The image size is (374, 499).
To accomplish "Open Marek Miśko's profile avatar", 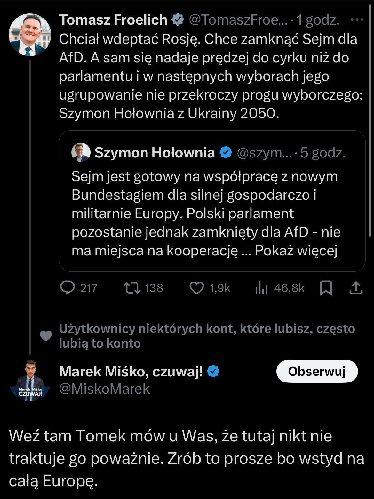I will (30, 380).
